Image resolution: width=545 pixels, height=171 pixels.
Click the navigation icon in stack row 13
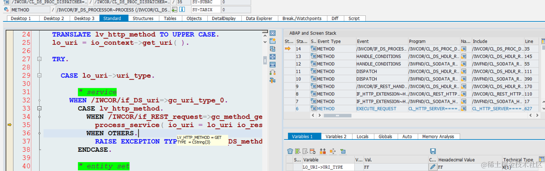pyautogui.click(x=464, y=56)
